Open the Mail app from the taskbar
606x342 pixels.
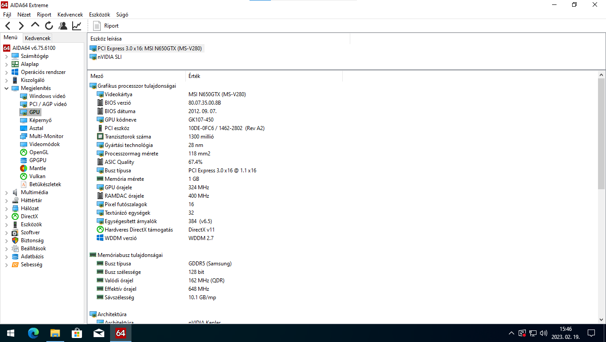98,333
